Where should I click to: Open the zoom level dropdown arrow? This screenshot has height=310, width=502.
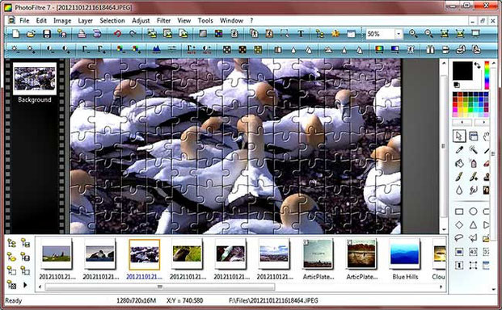point(399,34)
